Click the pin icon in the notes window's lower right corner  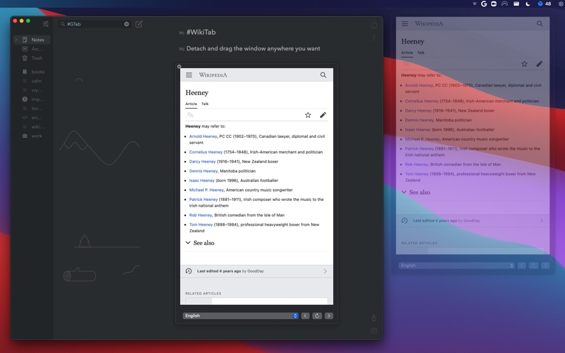click(373, 318)
